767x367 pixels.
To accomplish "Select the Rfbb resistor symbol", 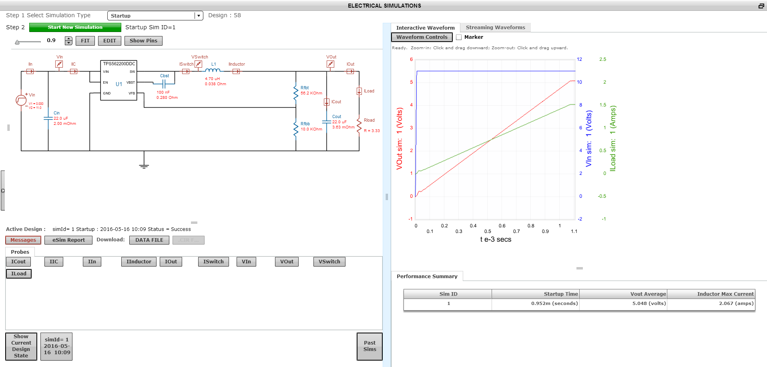I will [296, 129].
